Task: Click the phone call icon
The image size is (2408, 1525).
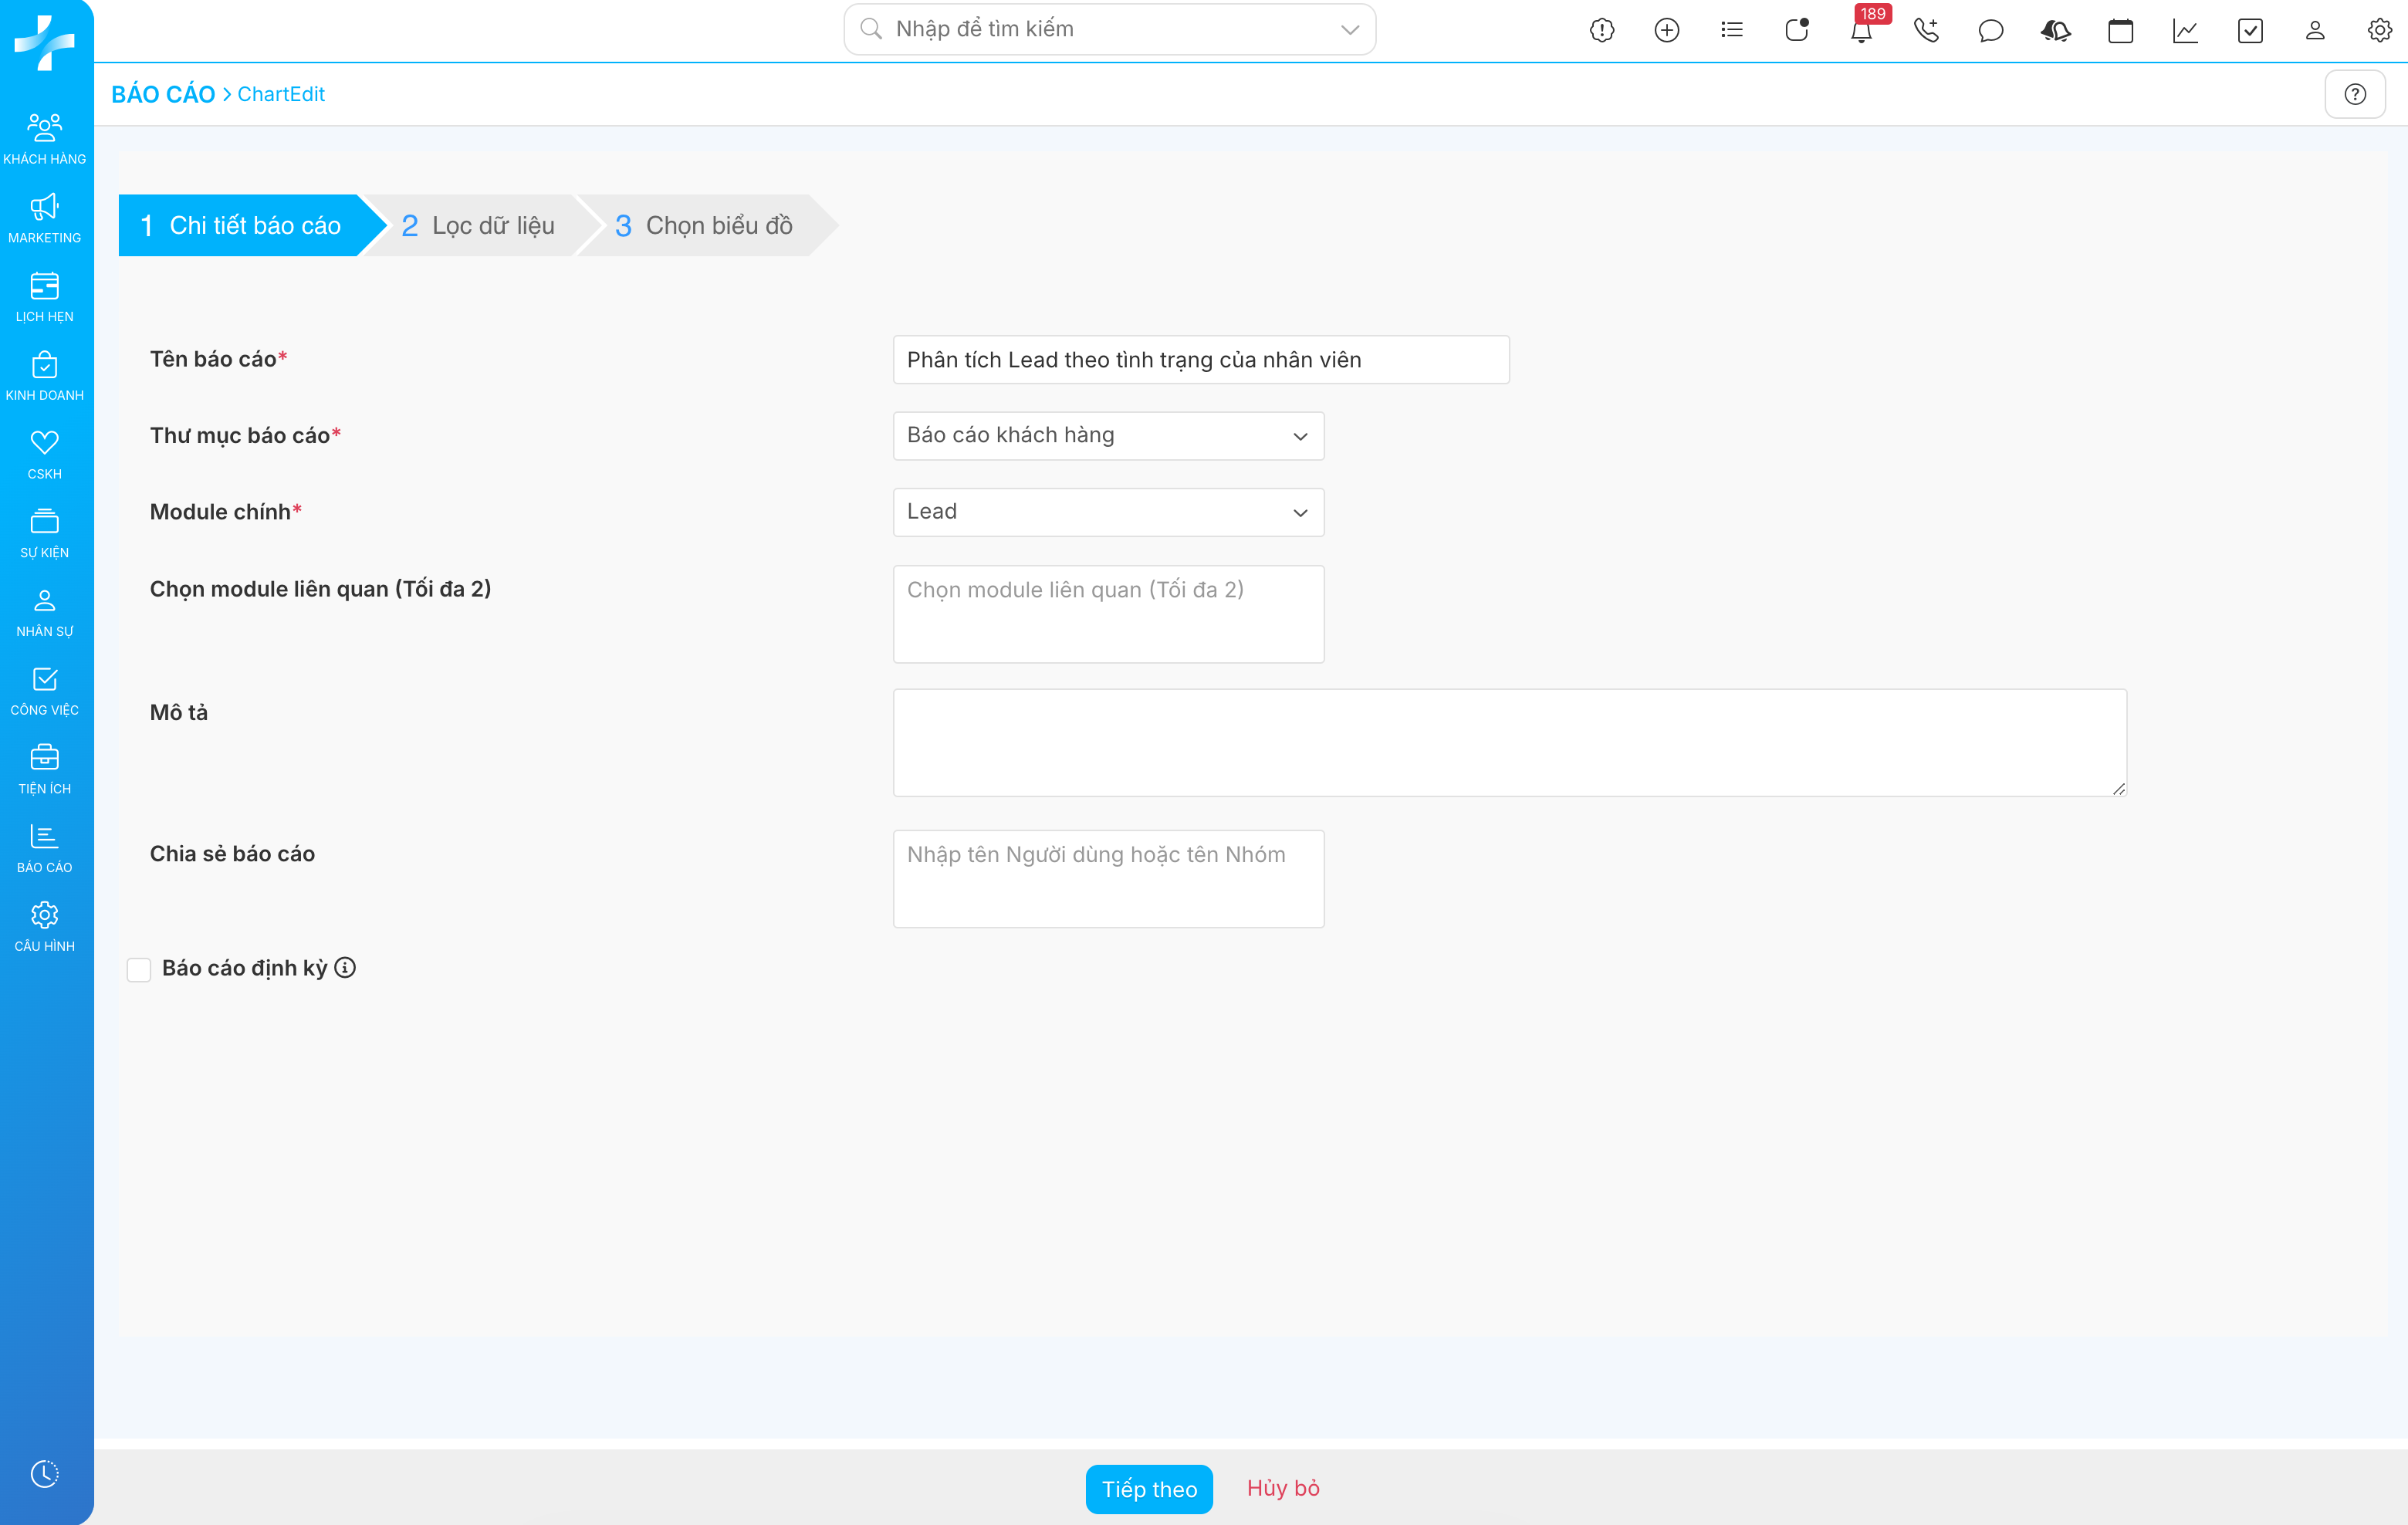Action: coord(1926,31)
